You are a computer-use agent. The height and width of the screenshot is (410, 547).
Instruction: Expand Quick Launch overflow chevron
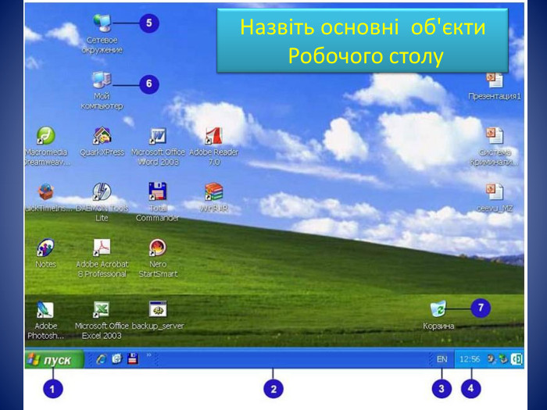point(149,355)
